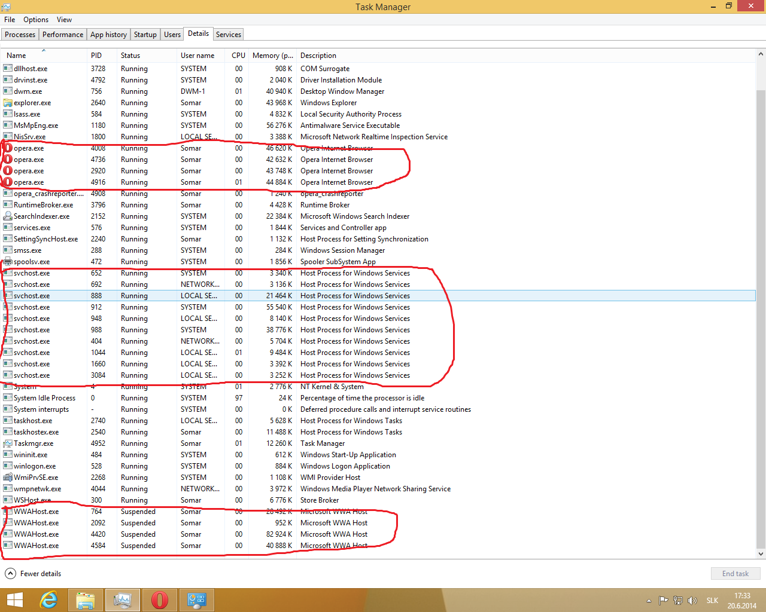This screenshot has width=766, height=612.
Task: Click the wmpnetwk.exe process icon
Action: [x=8, y=489]
